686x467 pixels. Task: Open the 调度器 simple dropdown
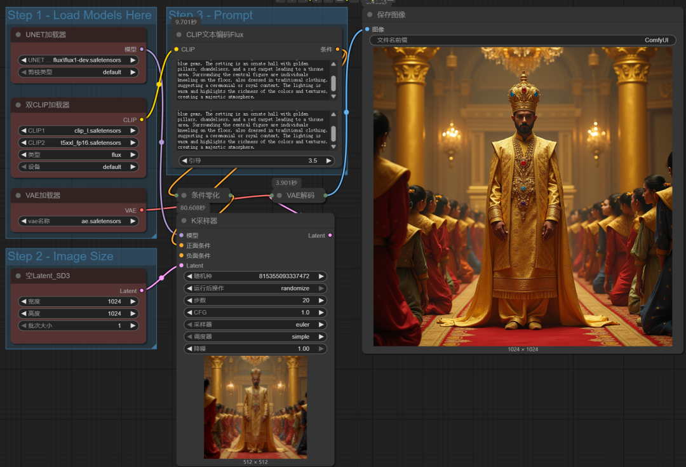pyautogui.click(x=255, y=337)
